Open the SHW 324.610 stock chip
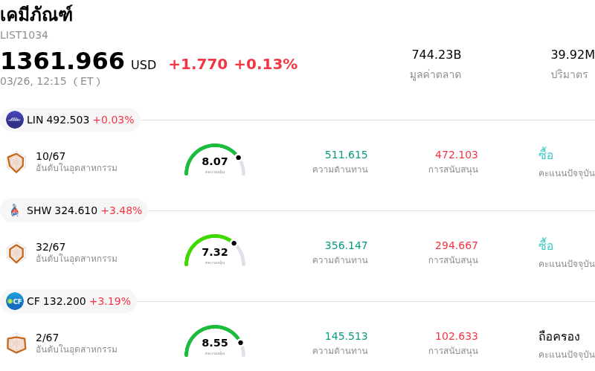595x371 pixels. pos(74,210)
